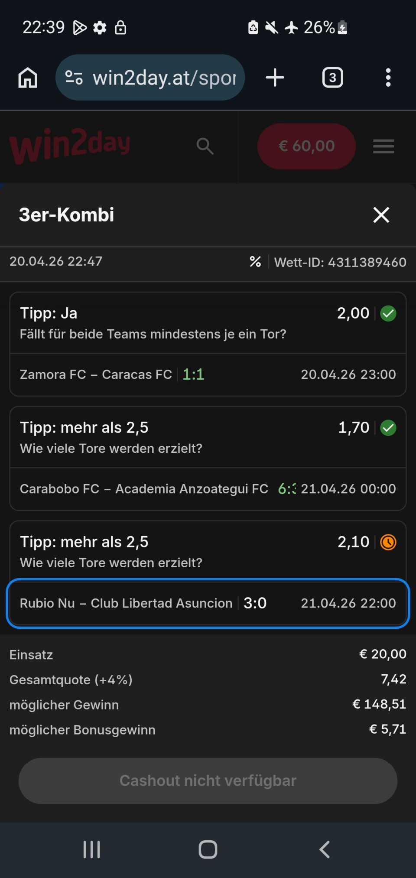Open the tab switcher showing 3 tabs
The width and height of the screenshot is (416, 878).
332,78
